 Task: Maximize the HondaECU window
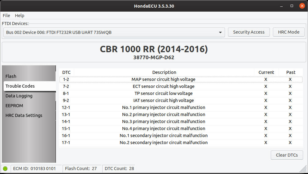292,6
